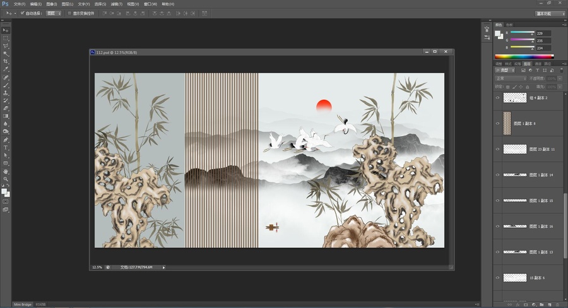
Task: Expand the document status bar arrow
Action: [163, 268]
